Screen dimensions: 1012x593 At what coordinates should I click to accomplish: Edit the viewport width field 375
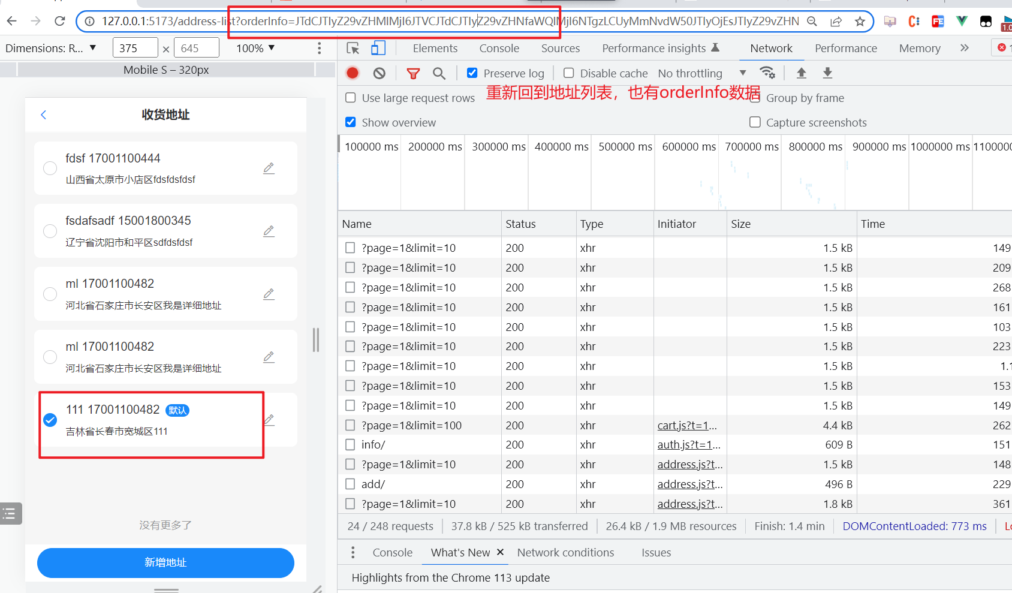point(135,48)
